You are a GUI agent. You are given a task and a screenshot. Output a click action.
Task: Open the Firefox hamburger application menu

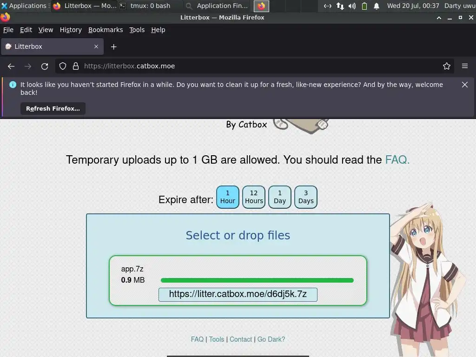coord(465,66)
